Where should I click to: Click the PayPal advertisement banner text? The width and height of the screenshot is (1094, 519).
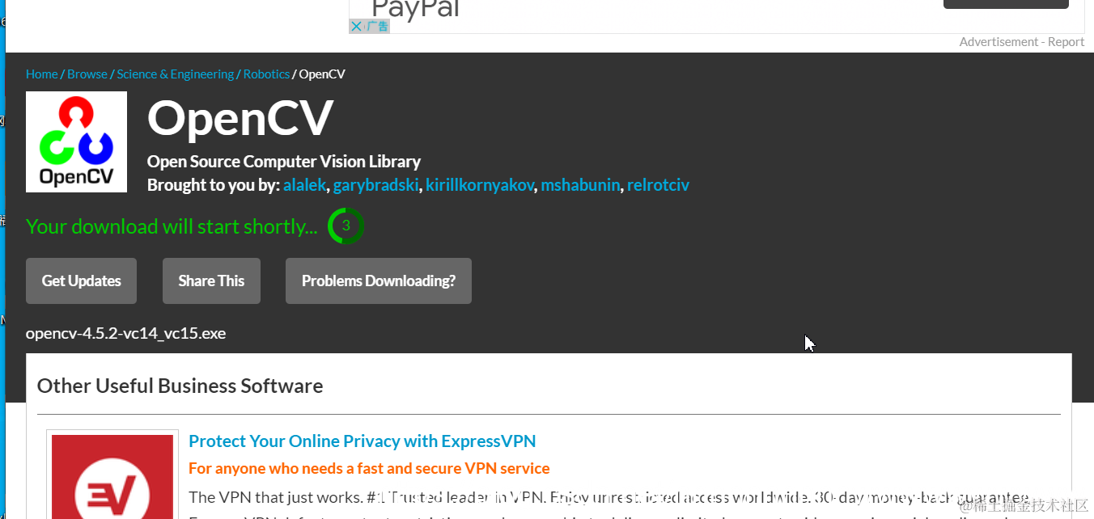coord(415,8)
